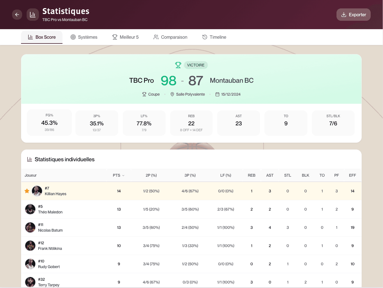This screenshot has width=383, height=288.
Task: Click the download icon inside the Exporter button
Action: click(343, 15)
